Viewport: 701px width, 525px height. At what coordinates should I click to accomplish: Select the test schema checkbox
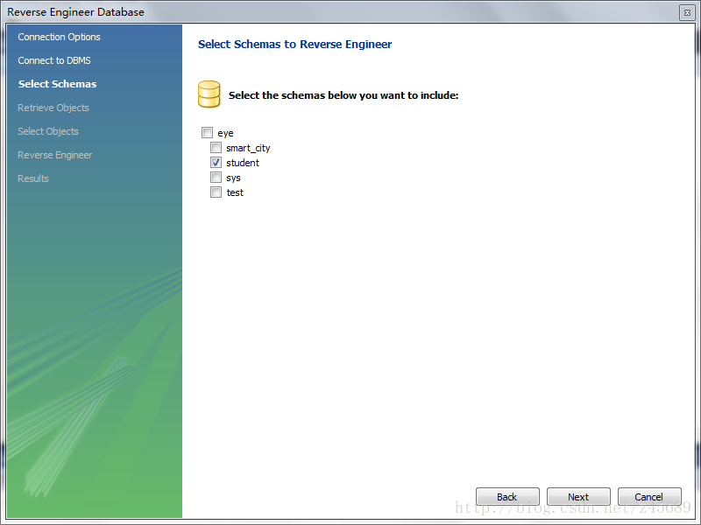(216, 192)
